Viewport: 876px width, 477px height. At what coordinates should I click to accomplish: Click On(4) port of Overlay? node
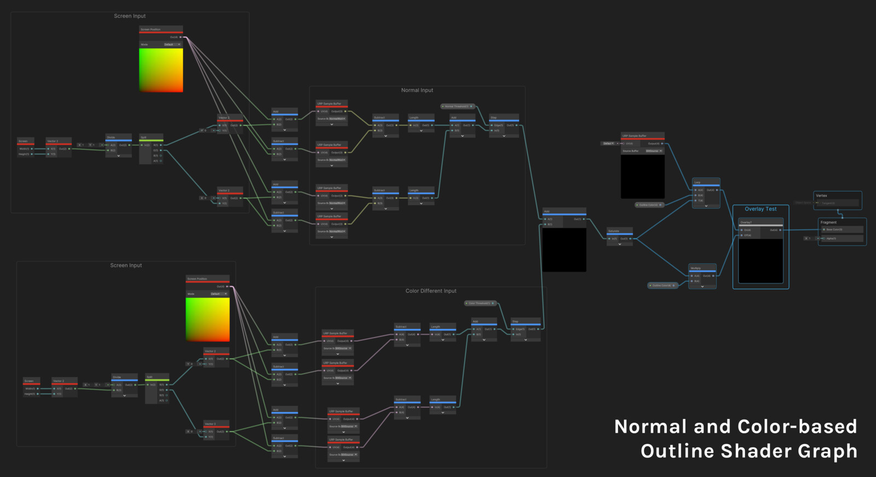point(742,230)
